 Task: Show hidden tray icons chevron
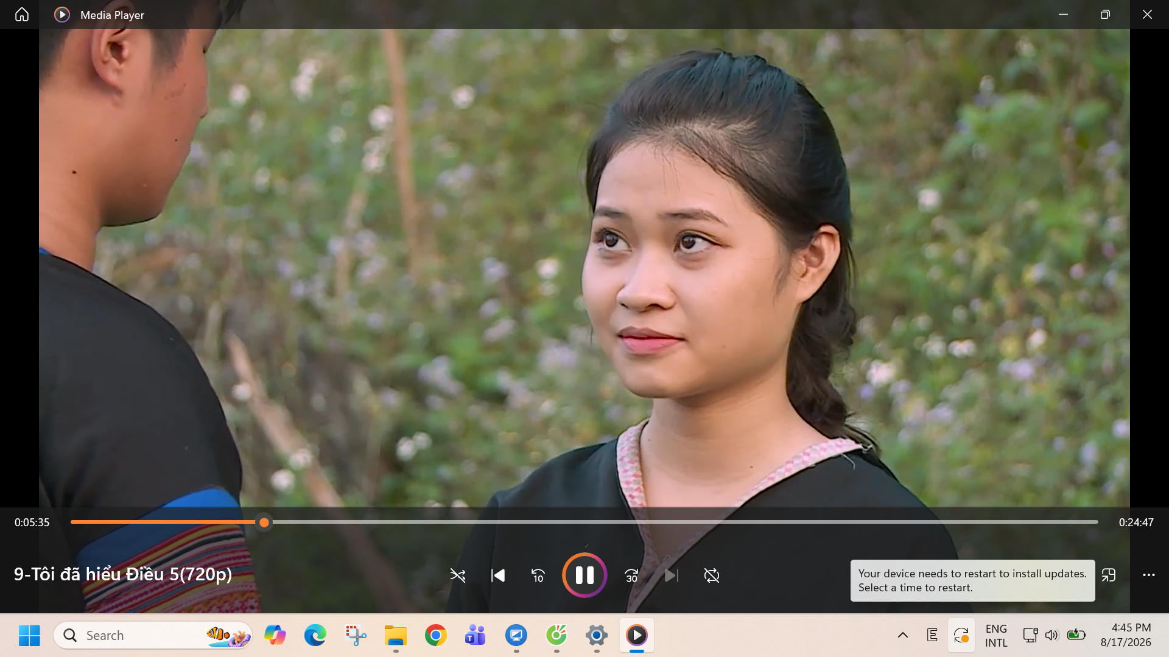point(903,636)
